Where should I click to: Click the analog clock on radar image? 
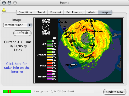(x=46, y=27)
